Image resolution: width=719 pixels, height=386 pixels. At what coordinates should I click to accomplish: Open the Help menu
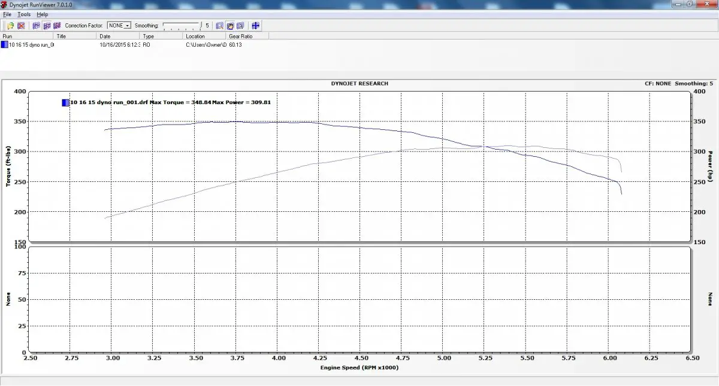[x=42, y=14]
